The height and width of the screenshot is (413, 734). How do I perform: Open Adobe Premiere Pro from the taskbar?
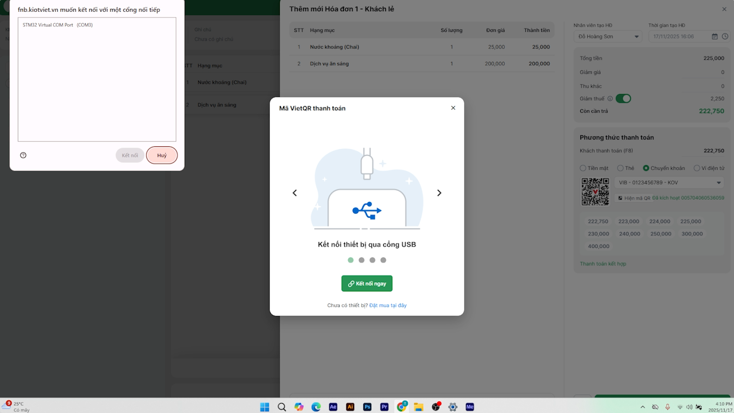[384, 407]
